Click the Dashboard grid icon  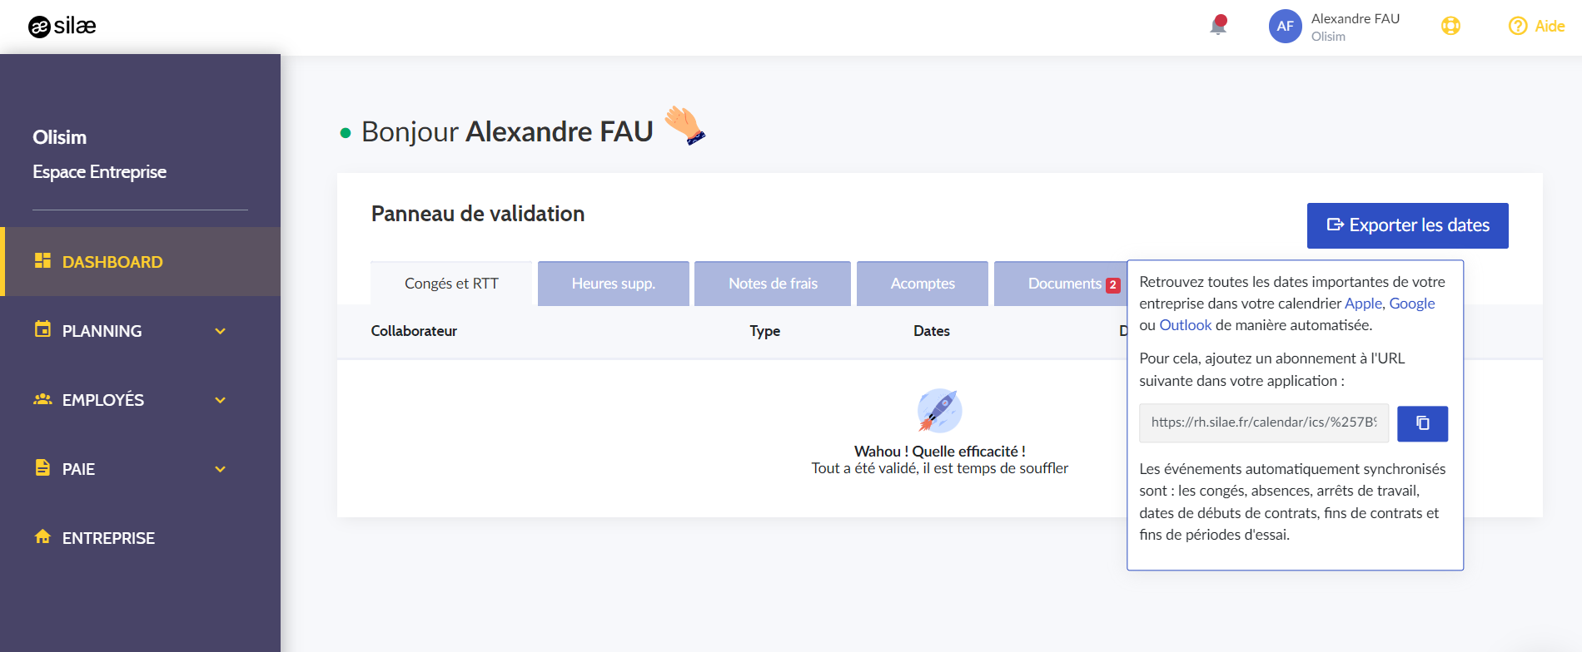42,260
